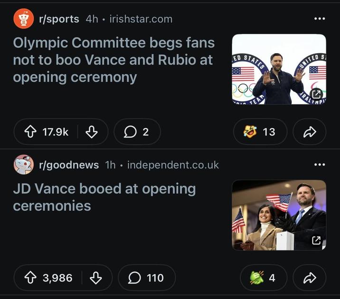Go to the r/sports community link

(59, 19)
